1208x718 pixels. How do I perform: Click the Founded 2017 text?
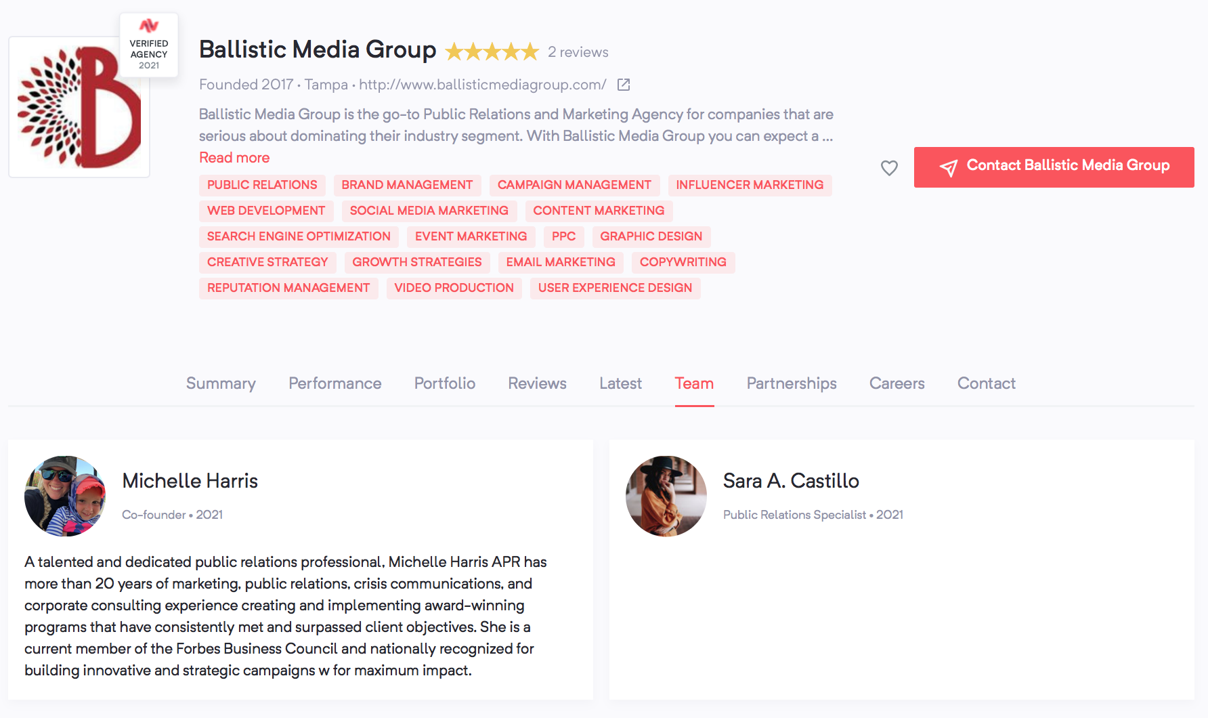click(x=246, y=85)
